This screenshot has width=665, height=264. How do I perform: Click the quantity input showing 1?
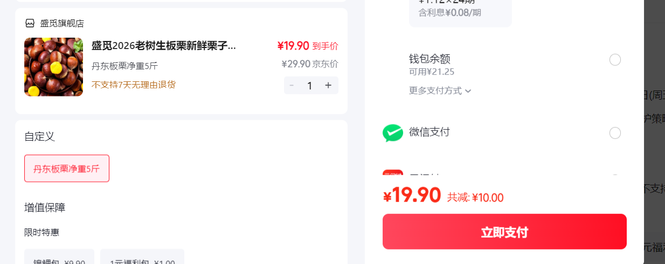click(x=309, y=85)
